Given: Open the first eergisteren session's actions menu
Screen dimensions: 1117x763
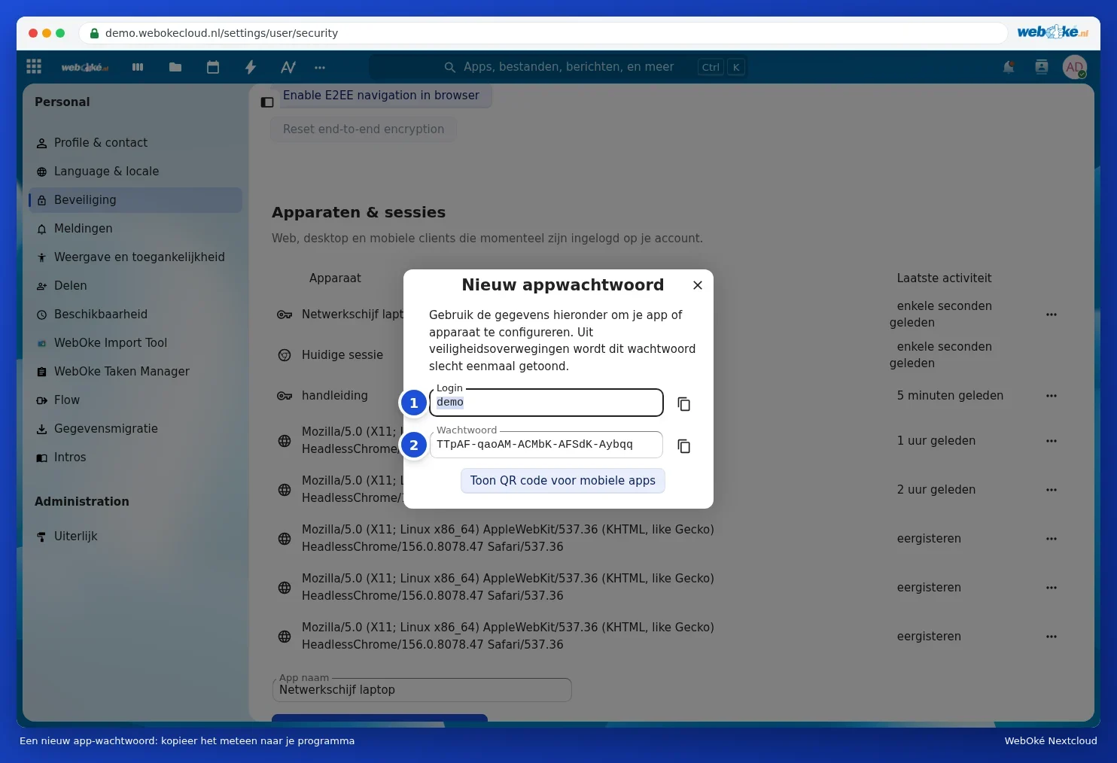Looking at the screenshot, I should pos(1052,539).
